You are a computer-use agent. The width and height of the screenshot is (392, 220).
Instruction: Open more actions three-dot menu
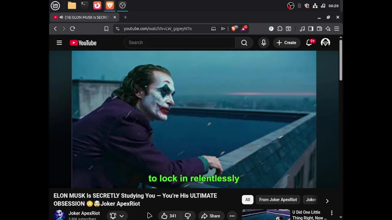232,216
